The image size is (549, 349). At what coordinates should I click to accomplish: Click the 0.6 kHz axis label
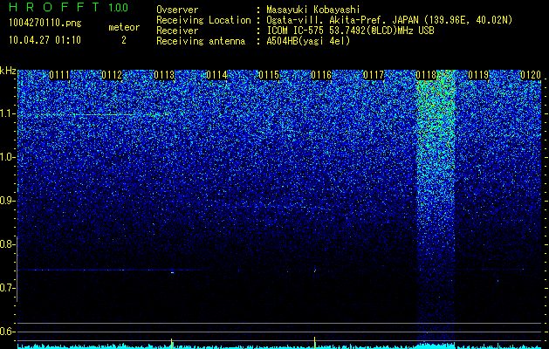[x=7, y=332]
